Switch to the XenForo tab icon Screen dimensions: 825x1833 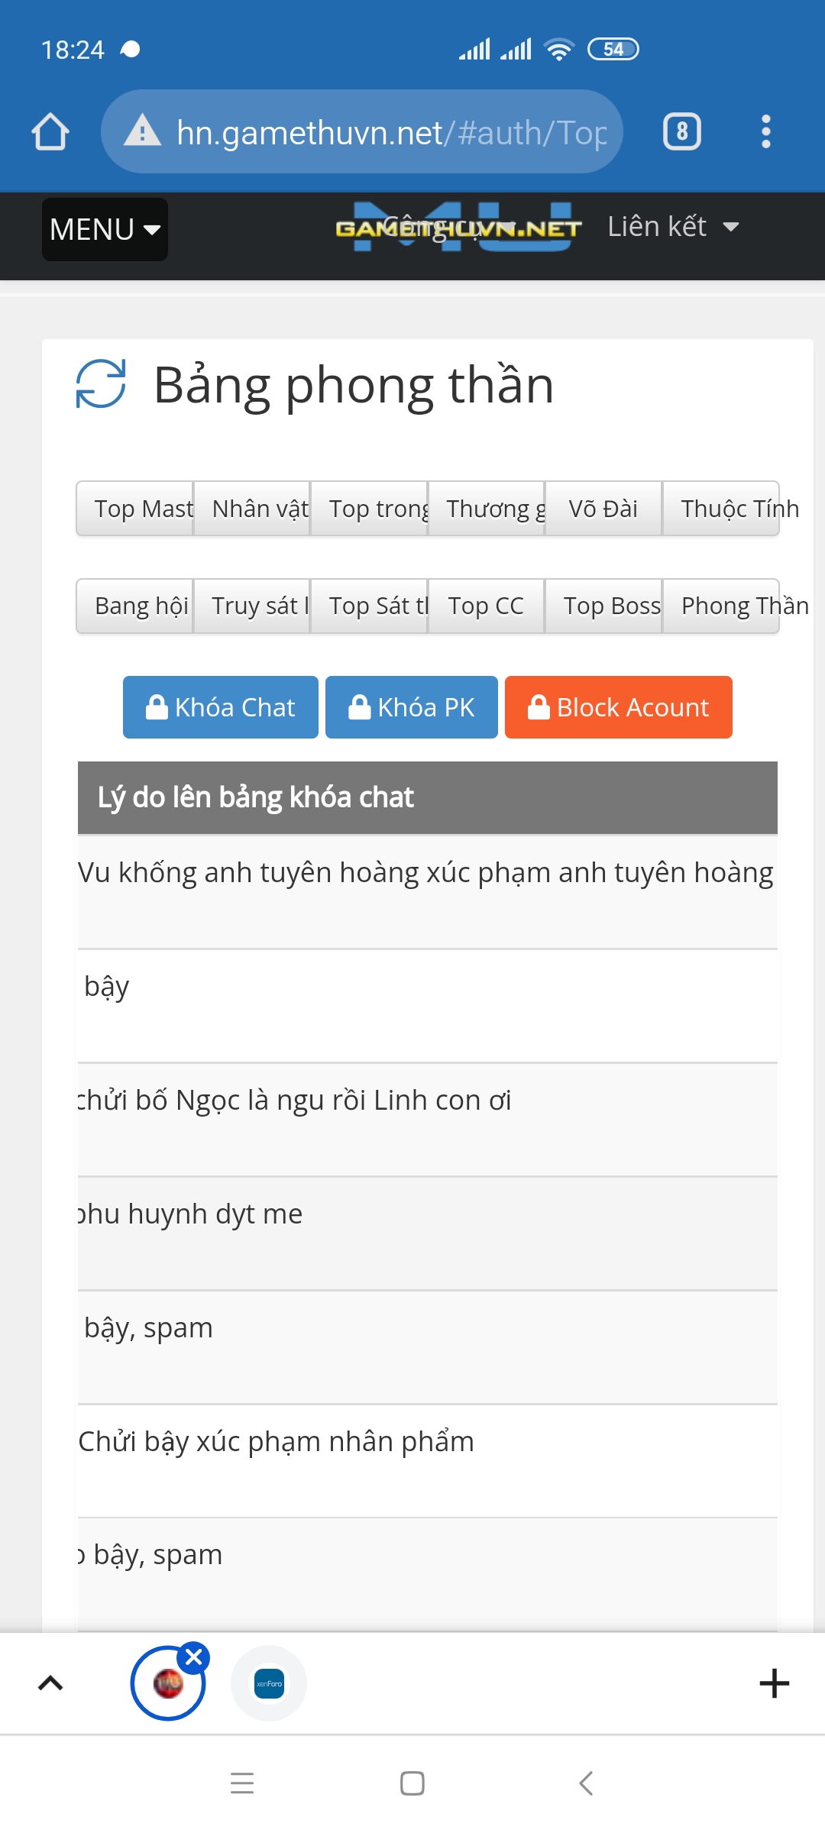[x=269, y=1683]
